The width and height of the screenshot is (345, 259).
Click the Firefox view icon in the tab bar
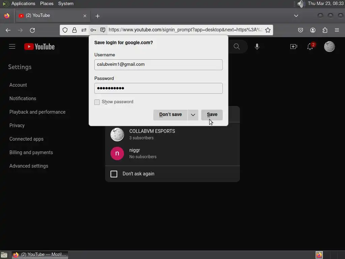tap(7, 16)
